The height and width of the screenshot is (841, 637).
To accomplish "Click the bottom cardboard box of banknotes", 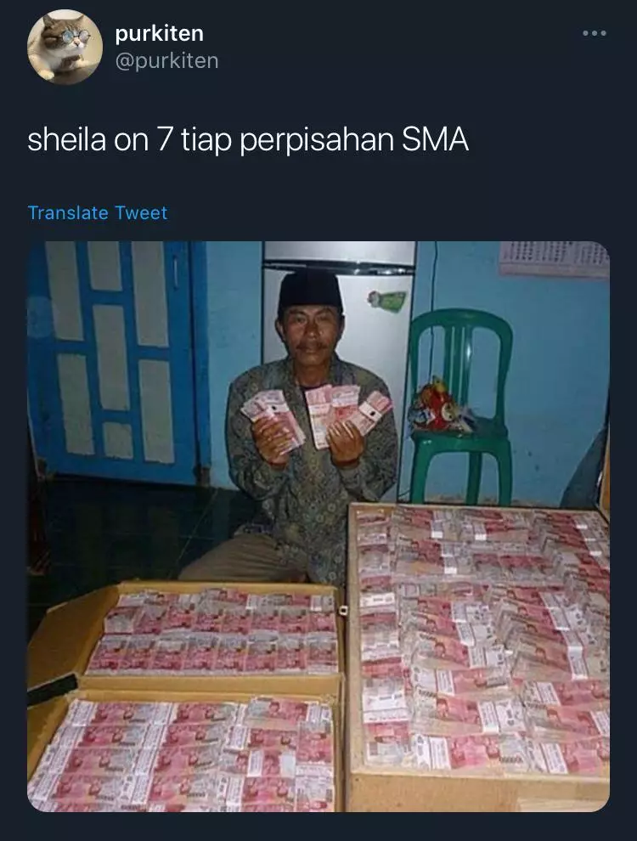I will tap(185, 751).
